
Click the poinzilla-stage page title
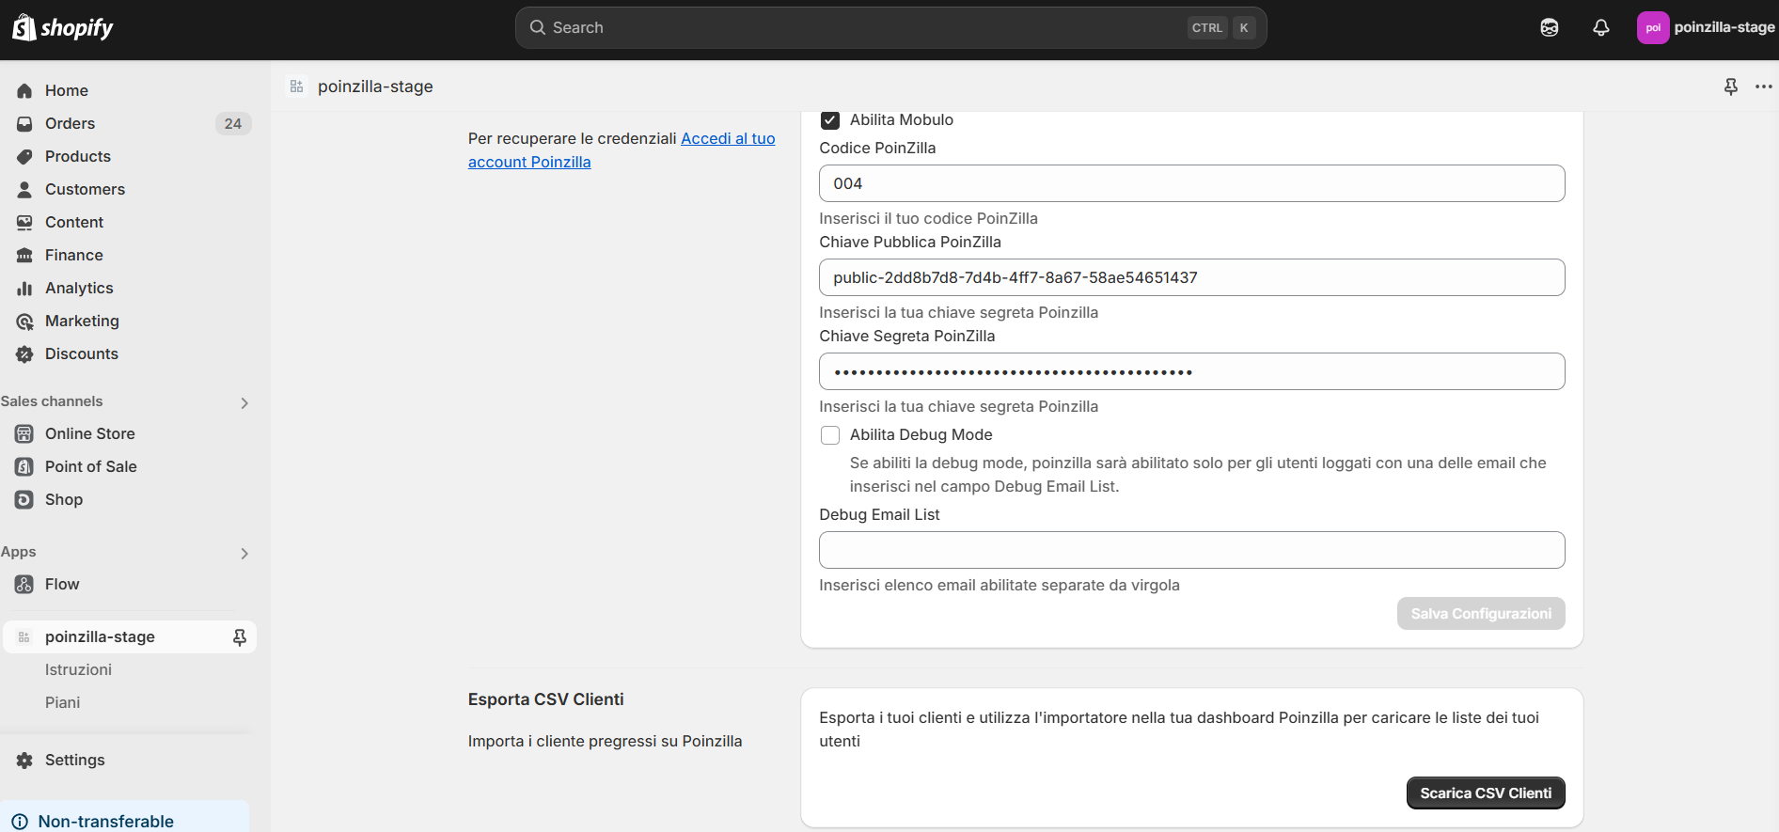click(375, 86)
